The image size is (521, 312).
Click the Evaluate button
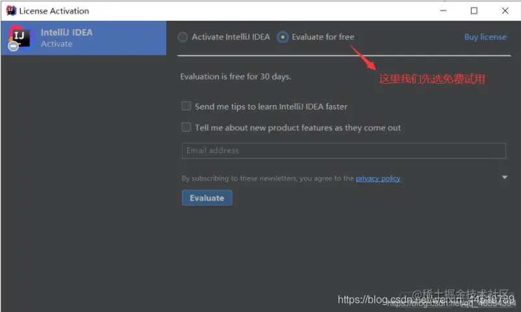[207, 198]
